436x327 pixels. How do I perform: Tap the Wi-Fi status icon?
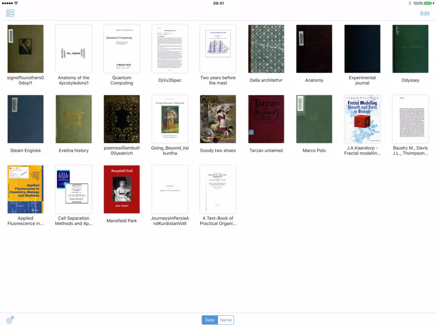[x=16, y=3]
